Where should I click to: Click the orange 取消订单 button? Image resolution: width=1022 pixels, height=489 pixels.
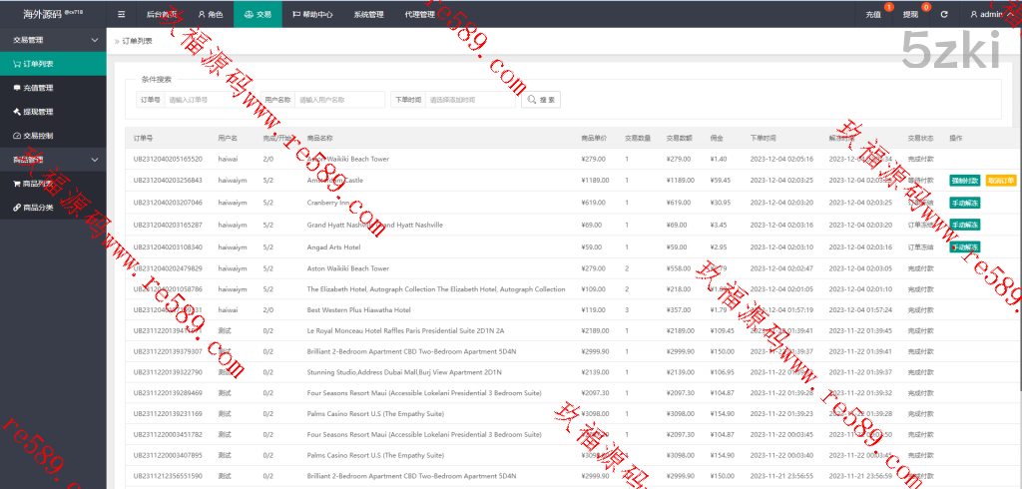click(x=1000, y=181)
